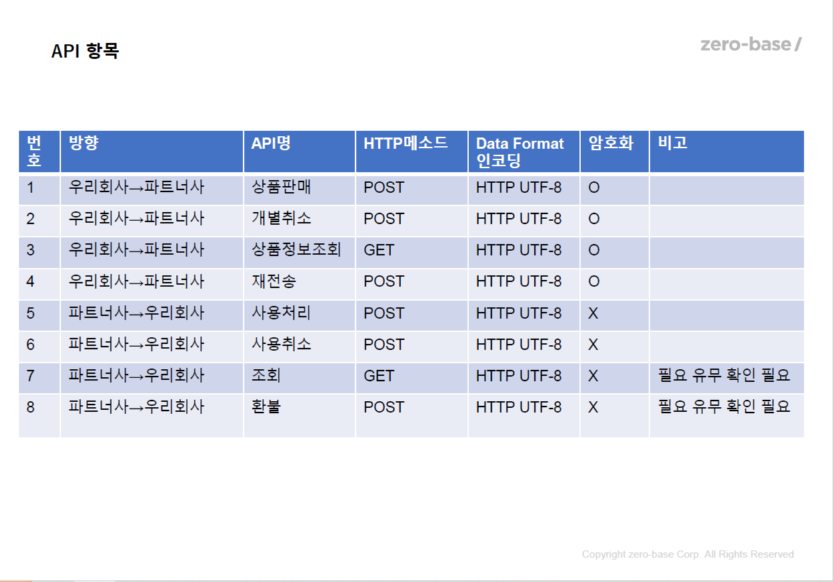Select 'HTTP UTF-8' in the 재전송 row
This screenshot has height=582, width=833.
pos(524,283)
